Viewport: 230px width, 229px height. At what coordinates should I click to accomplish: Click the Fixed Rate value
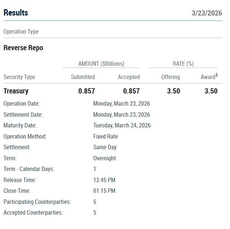click(106, 136)
